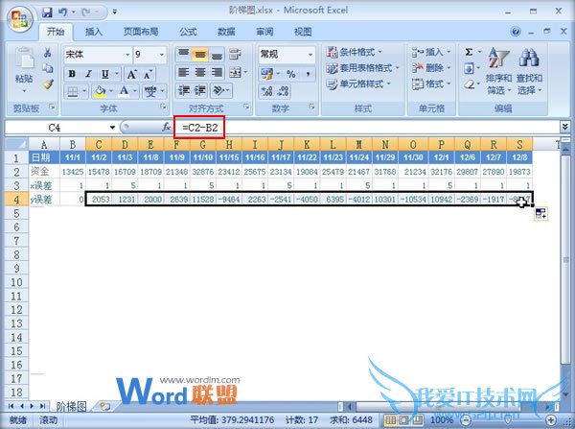This screenshot has height=429, width=575.
Task: Toggle Italic formatting
Action: click(x=88, y=74)
